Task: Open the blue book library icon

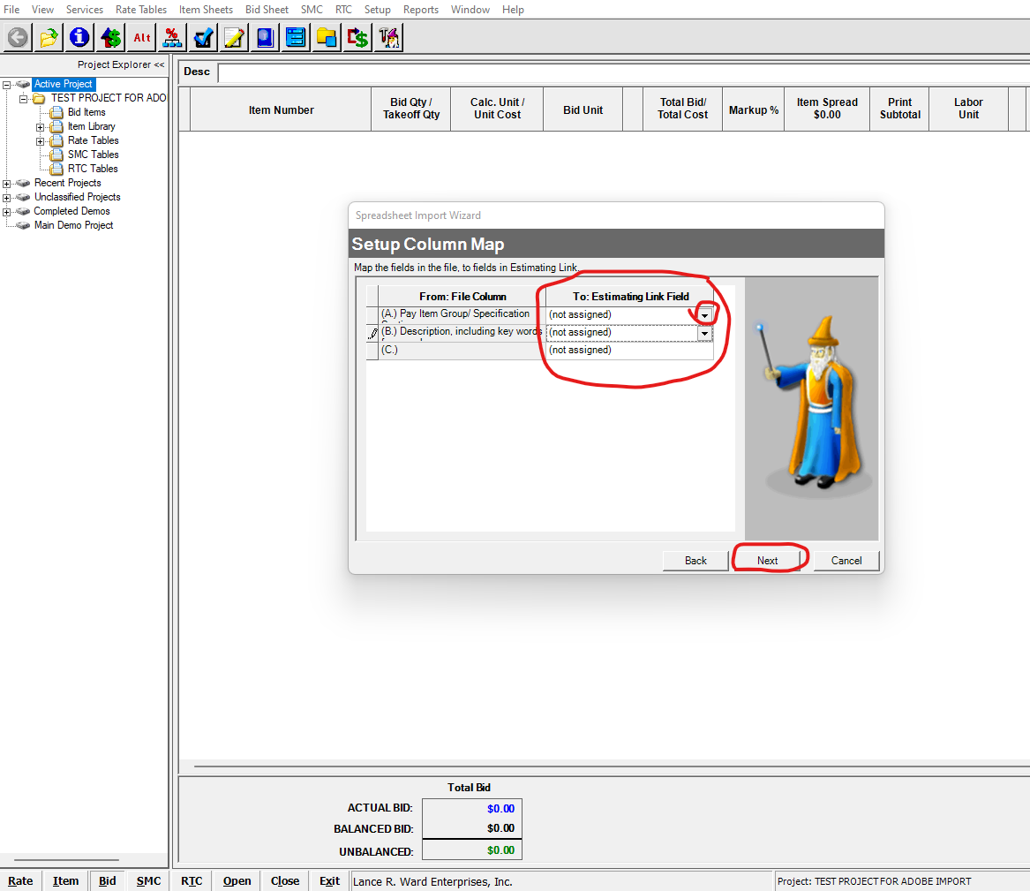Action: tap(264, 37)
